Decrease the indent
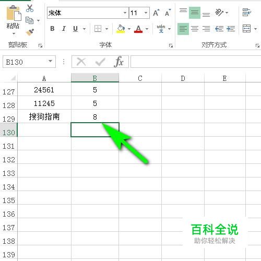Screen dimensions: 261x261 click(219, 29)
